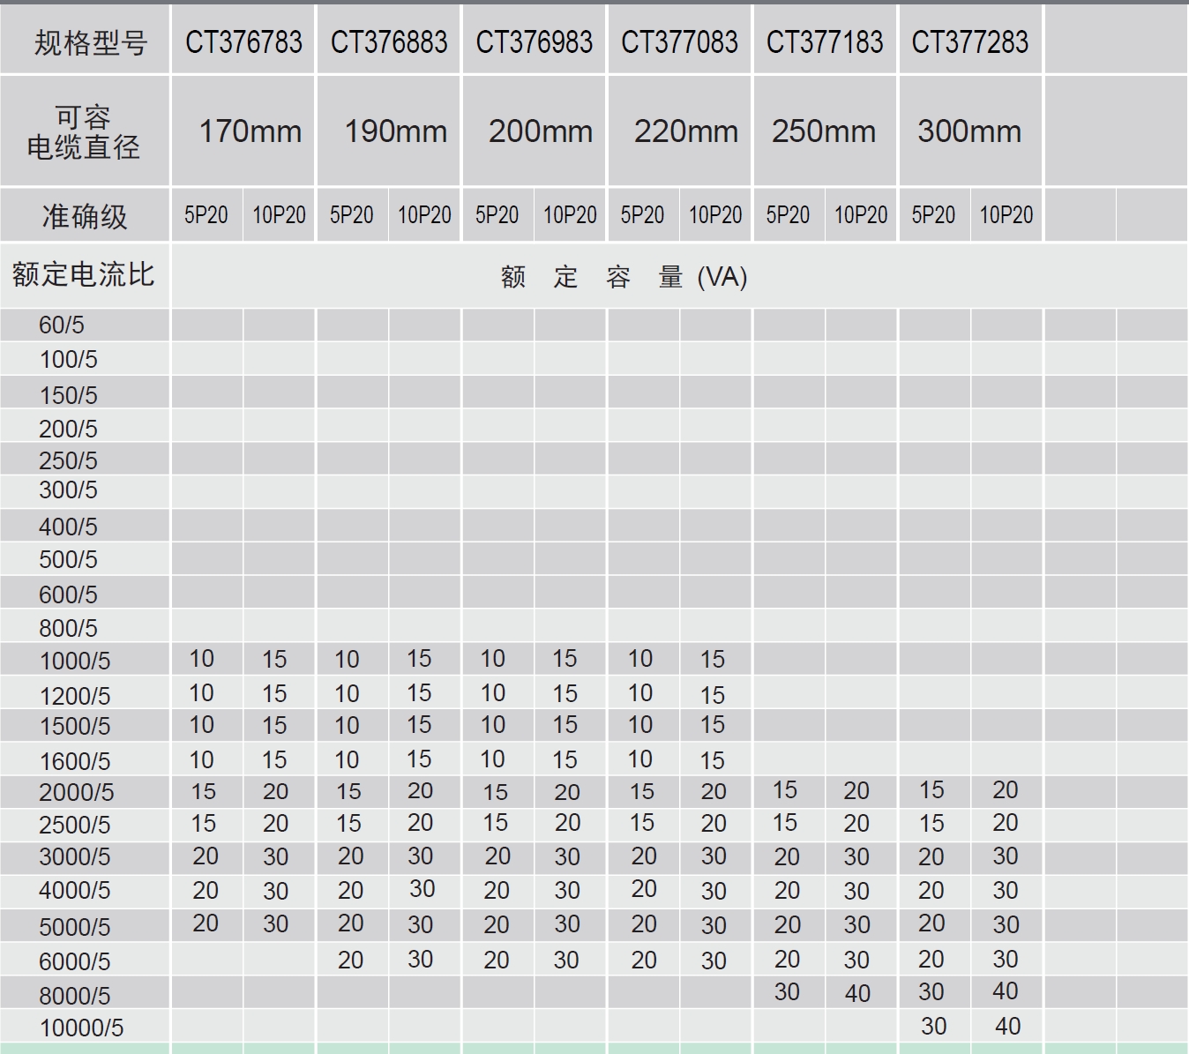Click the 250mm cable diameter cell

(824, 131)
